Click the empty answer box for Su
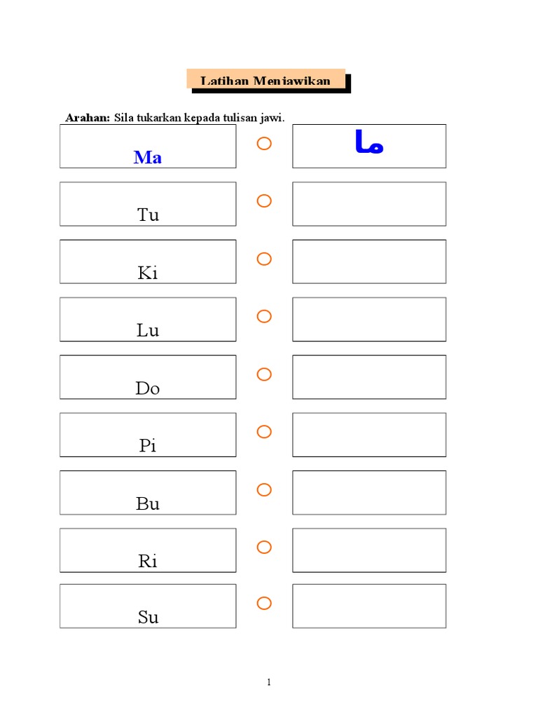 [369, 606]
